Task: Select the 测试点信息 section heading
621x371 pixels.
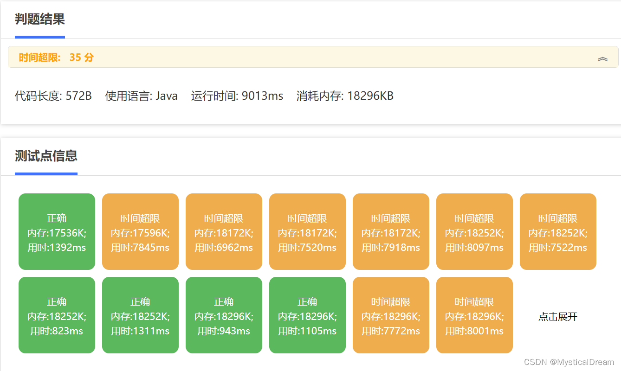Action: (x=46, y=156)
